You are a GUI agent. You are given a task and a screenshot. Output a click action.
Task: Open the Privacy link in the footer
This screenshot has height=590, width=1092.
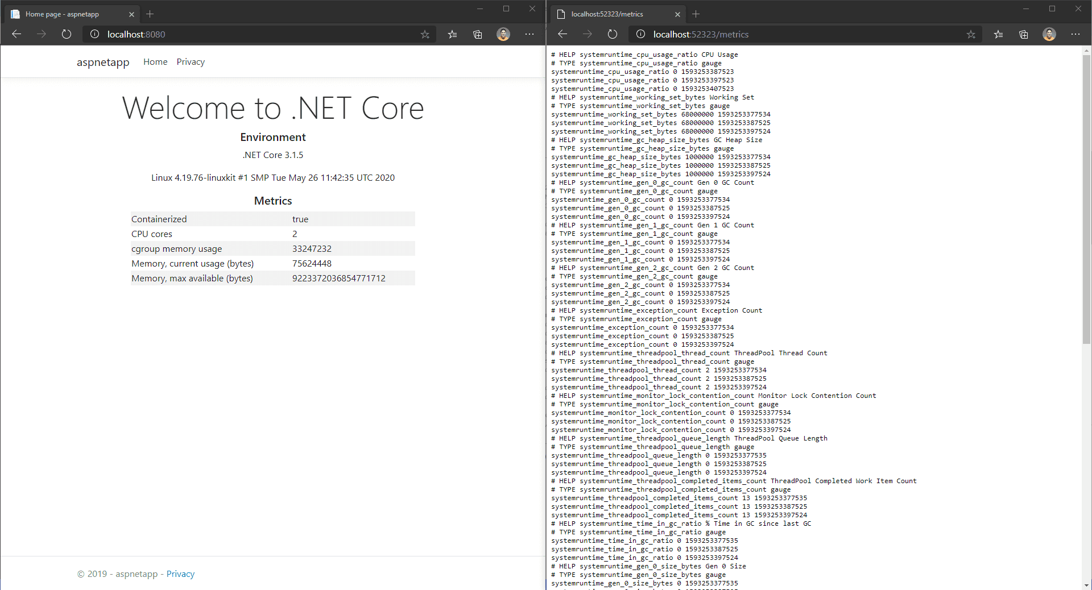click(180, 574)
